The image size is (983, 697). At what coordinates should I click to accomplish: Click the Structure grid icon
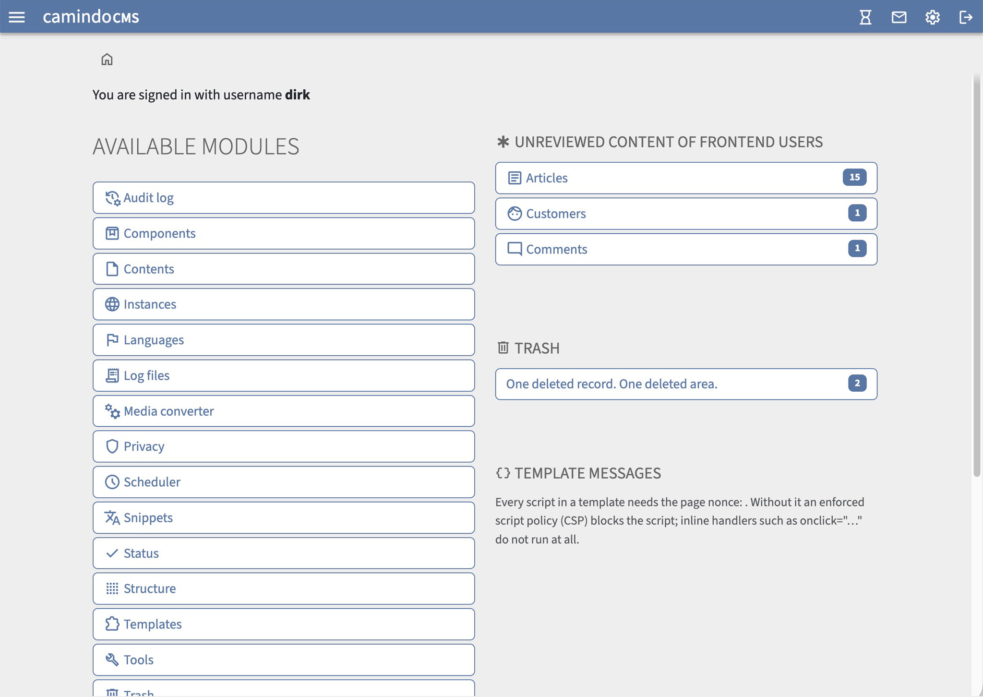pyautogui.click(x=112, y=589)
